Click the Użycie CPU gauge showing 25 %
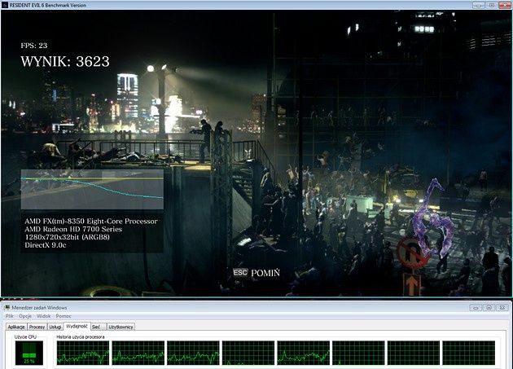 coord(29,353)
